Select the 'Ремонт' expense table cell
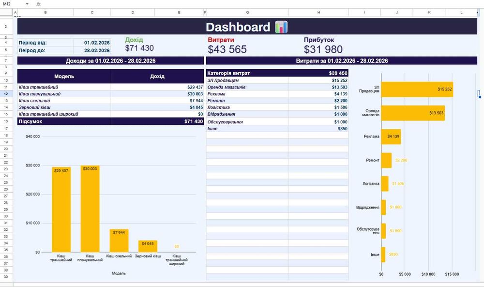 tap(247, 101)
